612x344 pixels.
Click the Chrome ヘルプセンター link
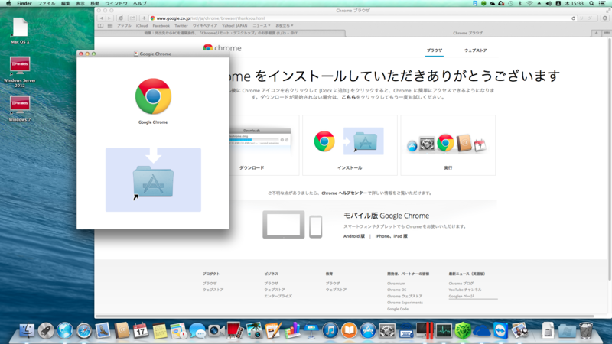click(x=344, y=193)
